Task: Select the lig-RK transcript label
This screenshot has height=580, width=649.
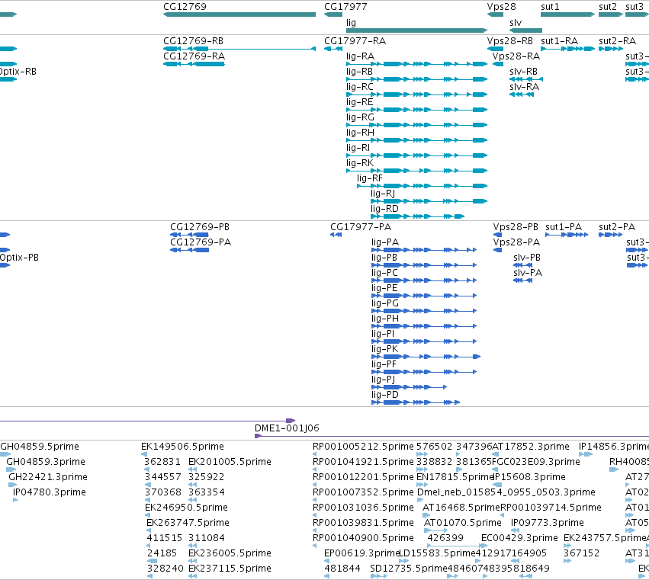Action: [360, 163]
